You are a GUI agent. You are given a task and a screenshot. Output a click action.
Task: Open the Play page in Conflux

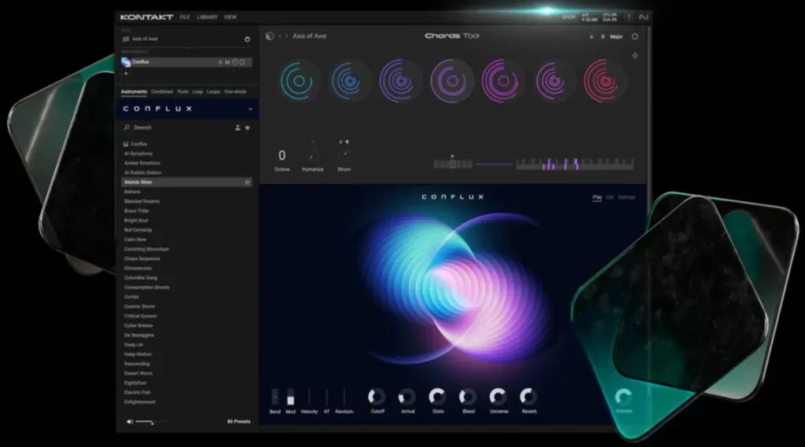[597, 197]
